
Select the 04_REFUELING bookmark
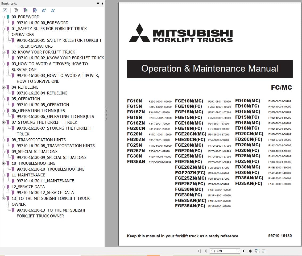[25, 87]
